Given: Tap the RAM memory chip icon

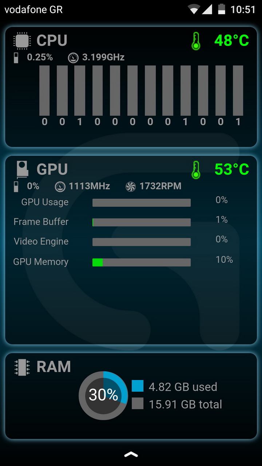Looking at the screenshot, I should 22,367.
